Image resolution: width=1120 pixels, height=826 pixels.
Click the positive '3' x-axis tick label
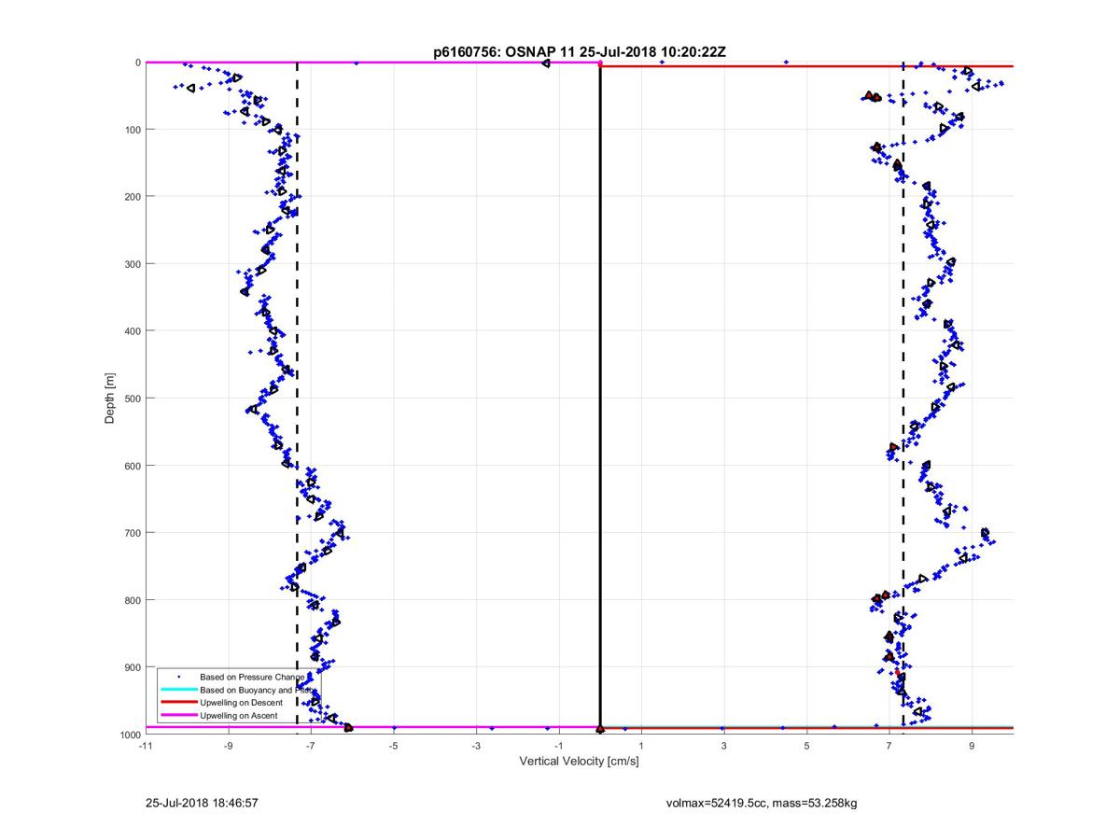pyautogui.click(x=723, y=746)
